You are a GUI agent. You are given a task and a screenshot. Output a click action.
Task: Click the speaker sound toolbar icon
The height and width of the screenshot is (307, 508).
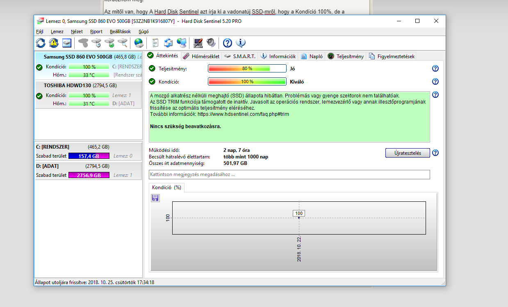coord(211,43)
